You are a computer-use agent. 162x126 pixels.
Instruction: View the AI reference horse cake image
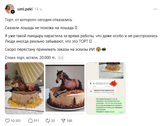point(65,88)
